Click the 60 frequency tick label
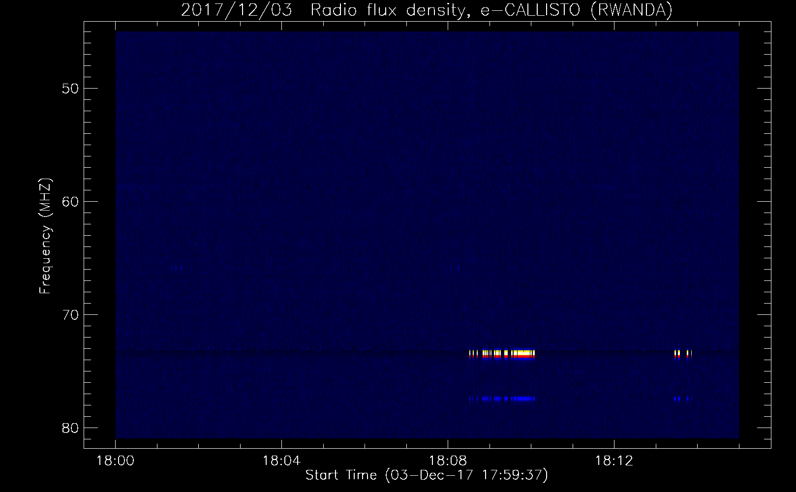Viewport: 796px width, 492px height. [x=69, y=202]
